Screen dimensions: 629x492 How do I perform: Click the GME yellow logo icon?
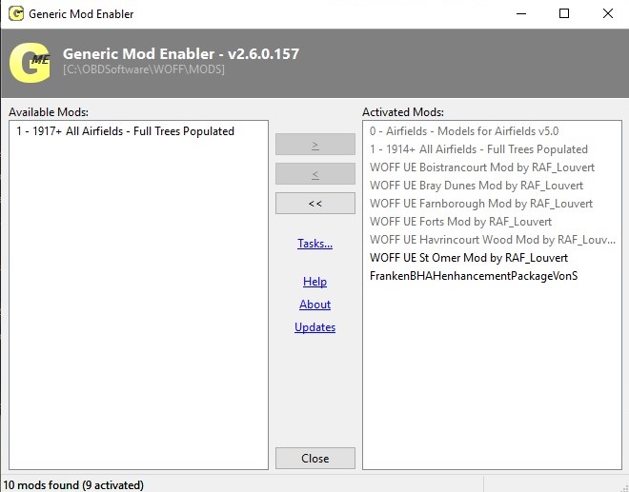[30, 63]
